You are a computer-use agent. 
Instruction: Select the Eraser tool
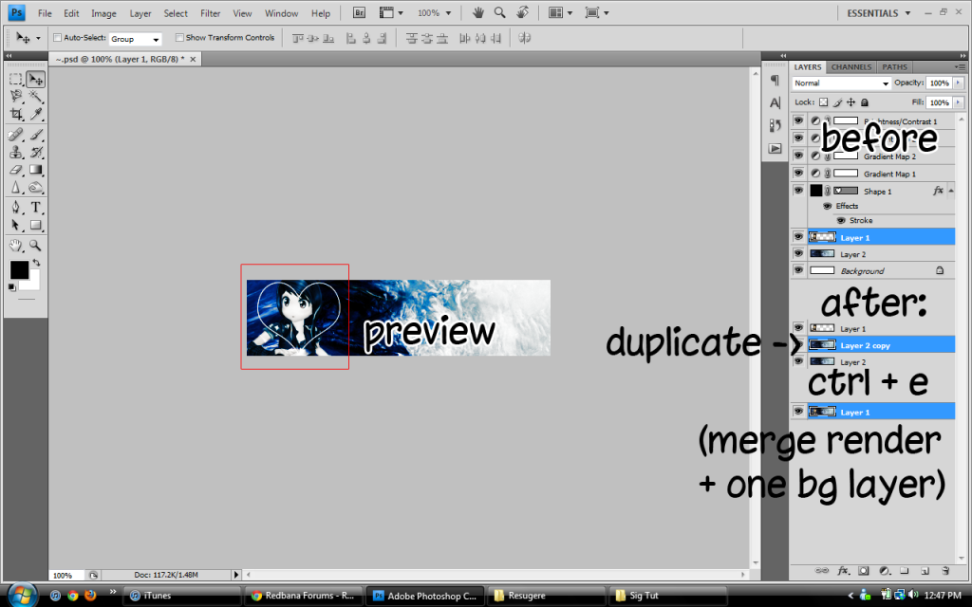coord(16,170)
